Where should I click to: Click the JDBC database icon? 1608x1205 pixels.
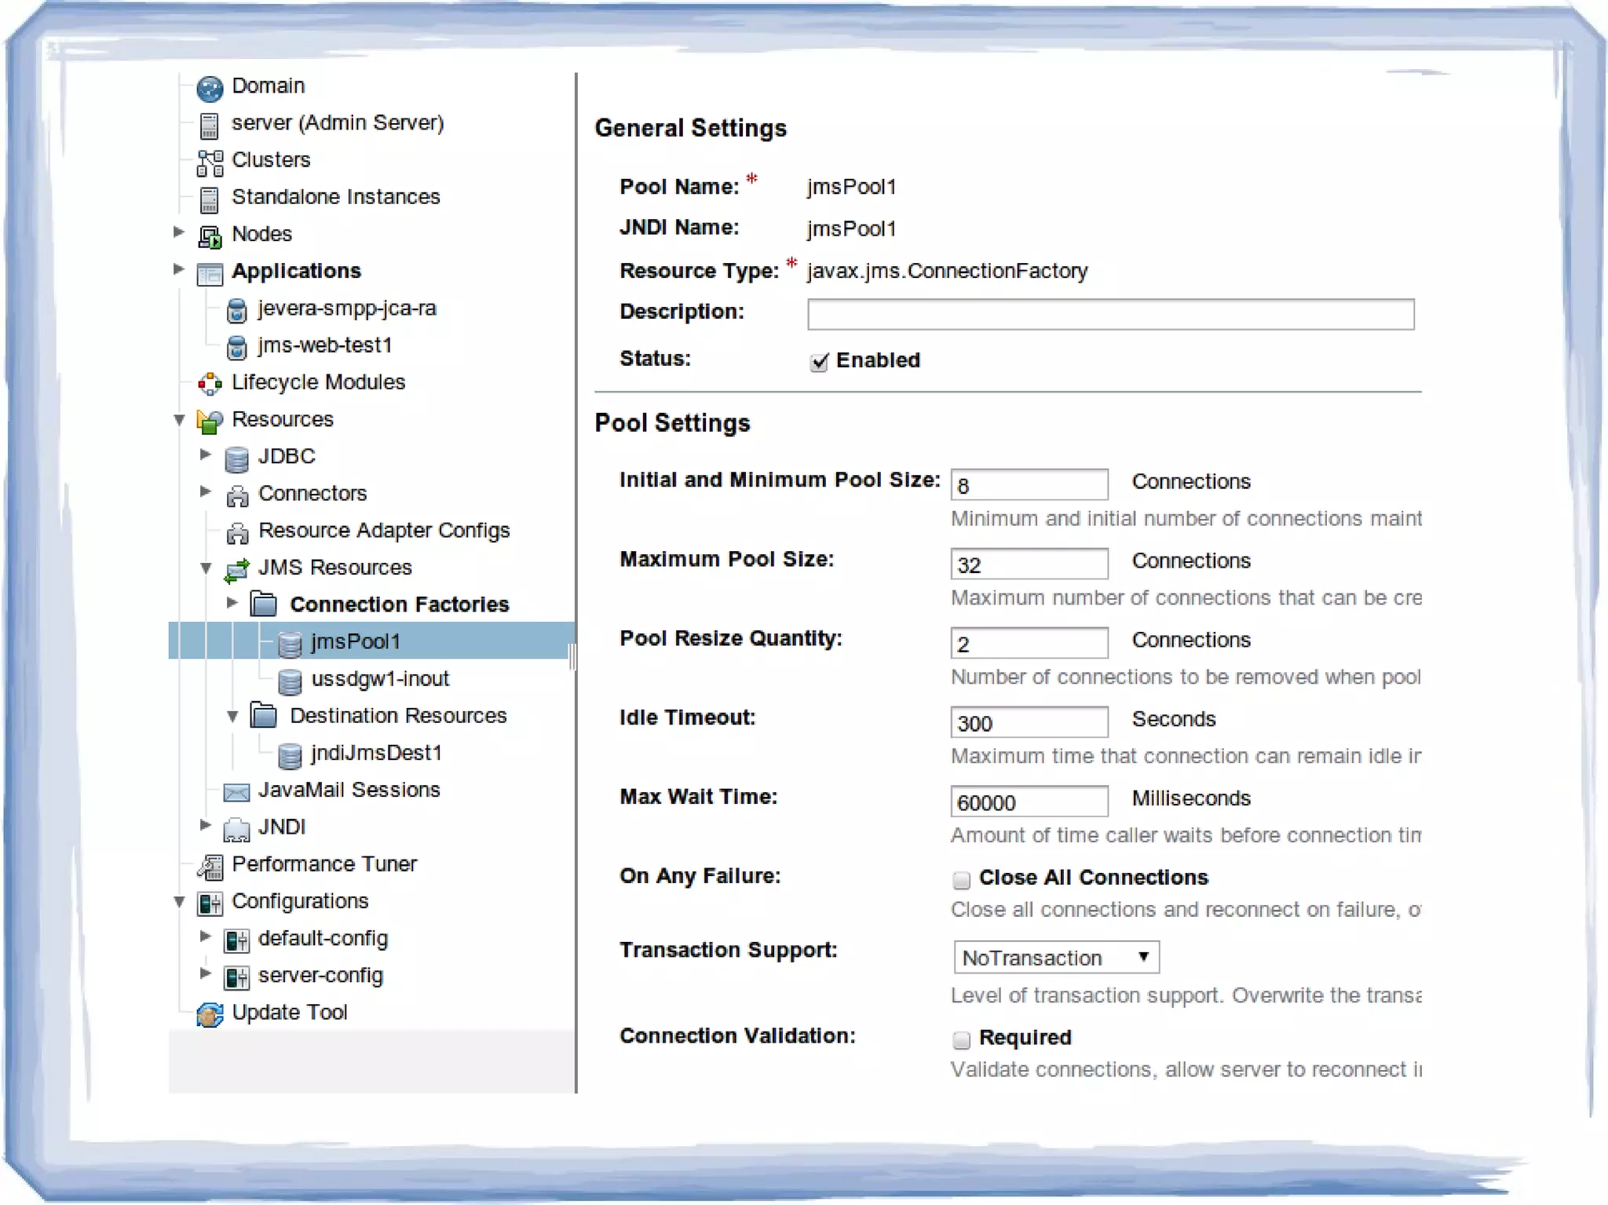[x=236, y=459]
